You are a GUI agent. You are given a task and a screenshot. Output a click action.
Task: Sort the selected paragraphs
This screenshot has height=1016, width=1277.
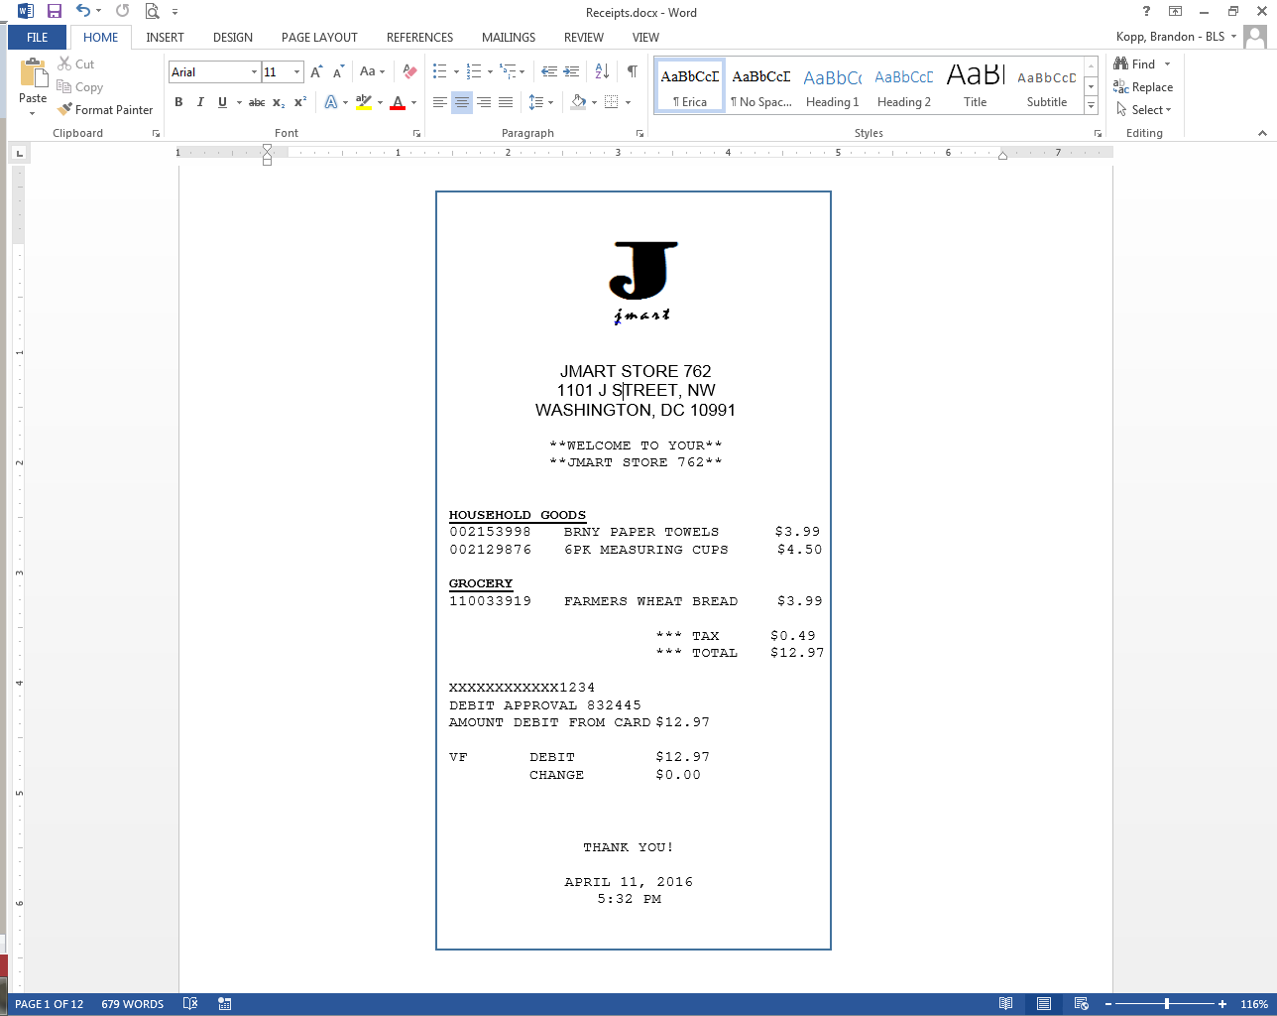click(x=602, y=72)
